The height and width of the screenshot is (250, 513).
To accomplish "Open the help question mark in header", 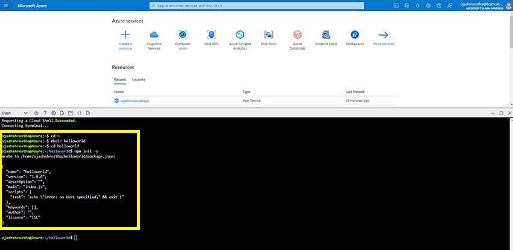I will click(439, 5).
